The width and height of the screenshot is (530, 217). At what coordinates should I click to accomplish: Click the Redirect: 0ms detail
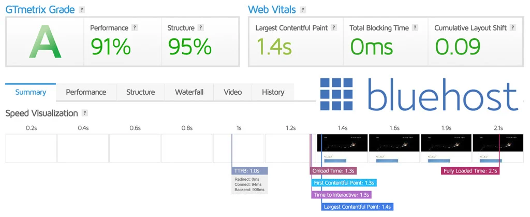pyautogui.click(x=247, y=179)
